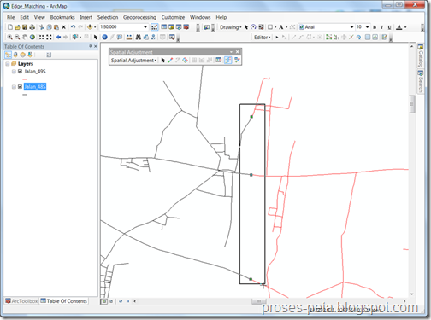Open an existing map document
431x320 pixels.
[17, 27]
